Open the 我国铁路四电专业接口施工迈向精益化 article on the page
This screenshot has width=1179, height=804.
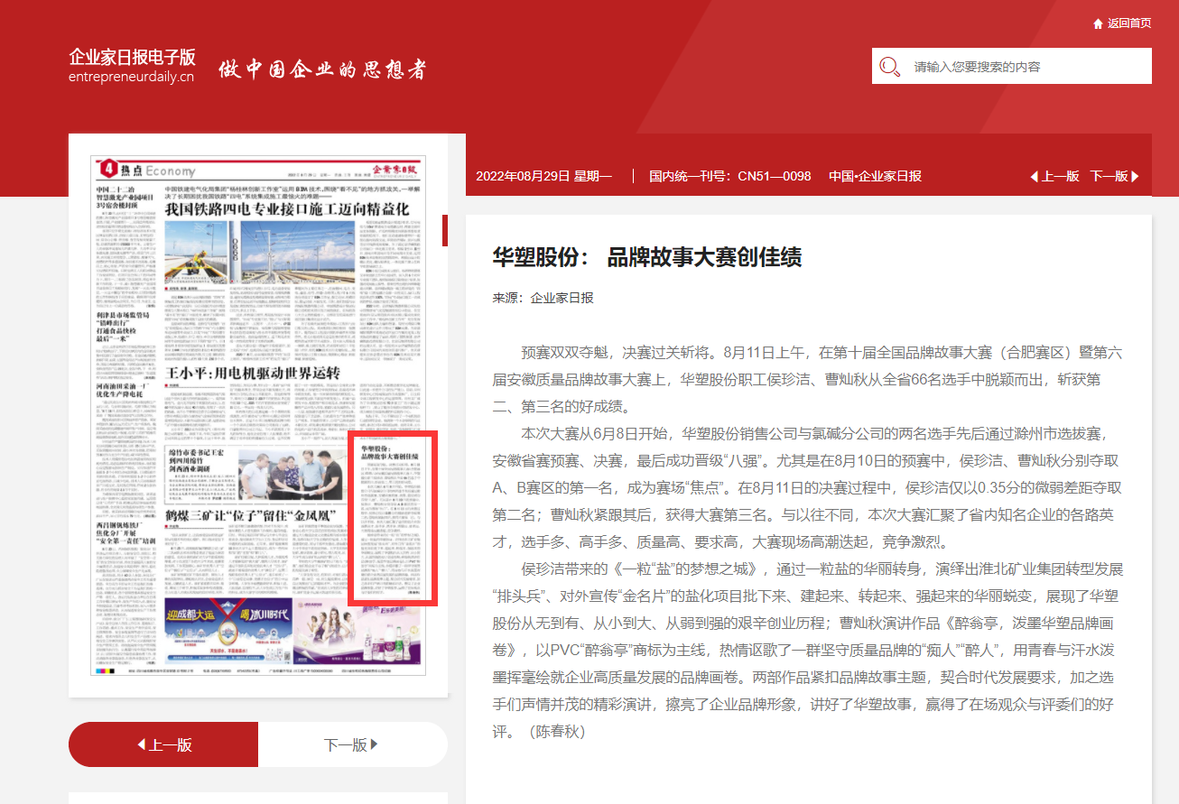(286, 209)
